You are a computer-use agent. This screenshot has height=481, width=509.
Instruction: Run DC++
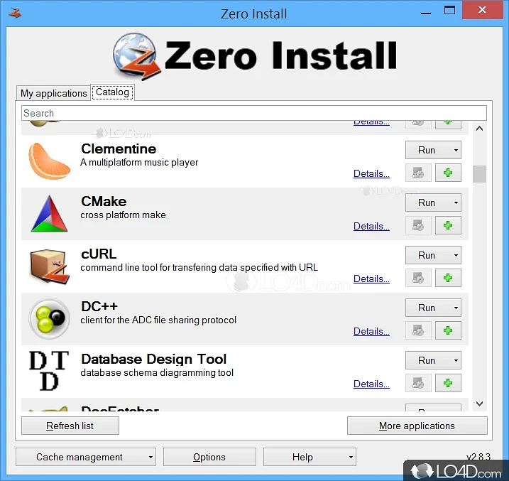426,308
